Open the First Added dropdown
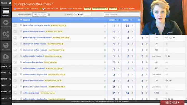 coord(82,14)
